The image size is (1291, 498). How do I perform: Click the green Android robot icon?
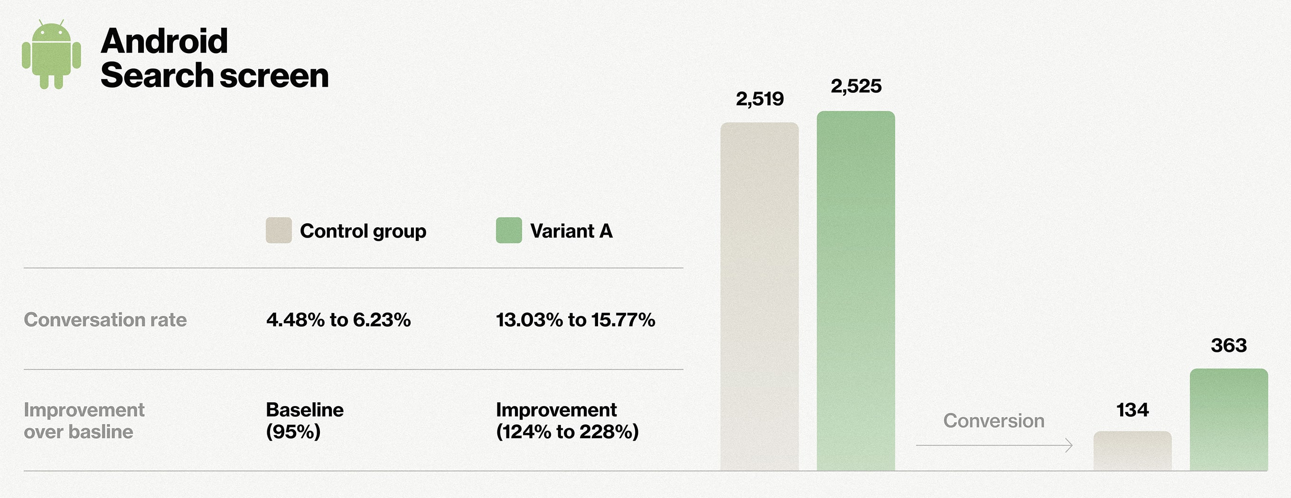point(51,55)
